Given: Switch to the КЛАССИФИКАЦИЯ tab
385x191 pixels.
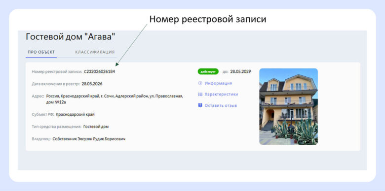Looking at the screenshot, I should coord(95,52).
